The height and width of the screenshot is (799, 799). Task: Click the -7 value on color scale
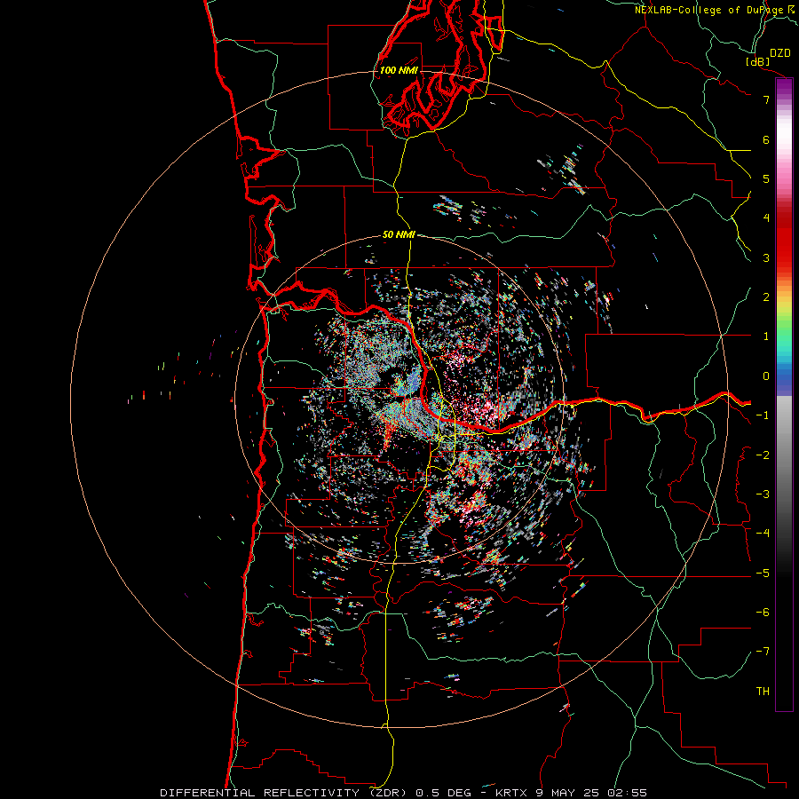click(x=763, y=652)
